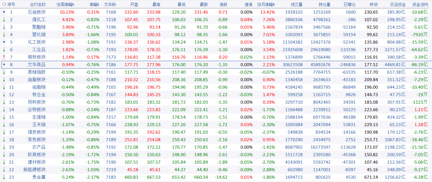Viewport: 432px width, 182px height.
Task: Click the refresh icon beside 序号 header
Action: point(4,4)
